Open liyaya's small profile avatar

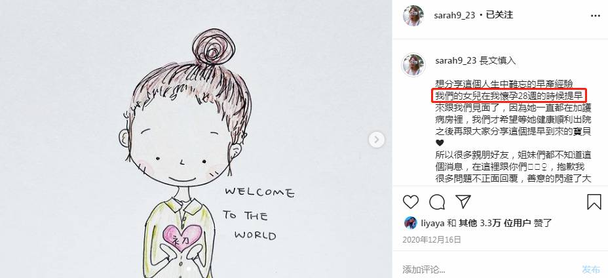click(411, 223)
